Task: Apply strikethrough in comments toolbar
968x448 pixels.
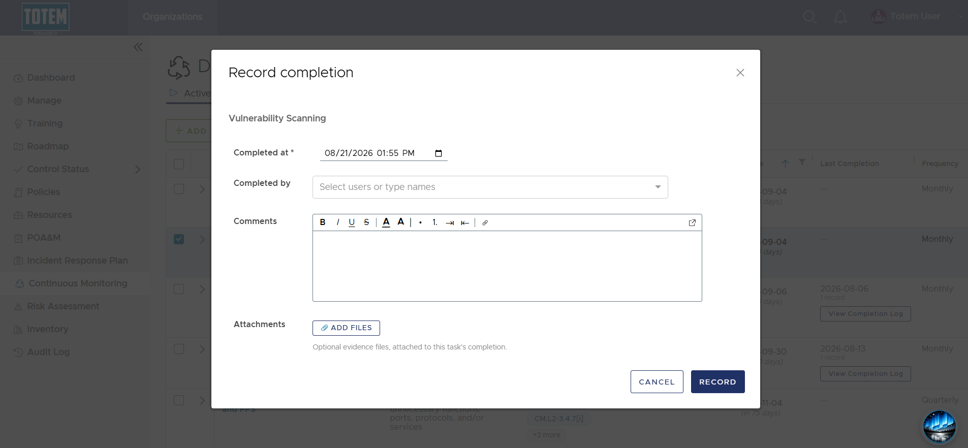Action: 366,222
